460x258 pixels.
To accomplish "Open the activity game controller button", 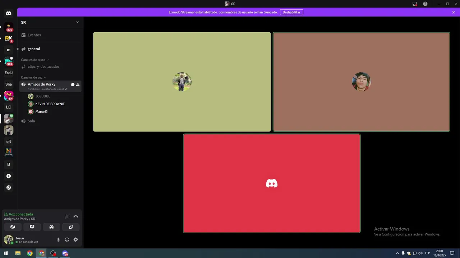I will pyautogui.click(x=51, y=227).
